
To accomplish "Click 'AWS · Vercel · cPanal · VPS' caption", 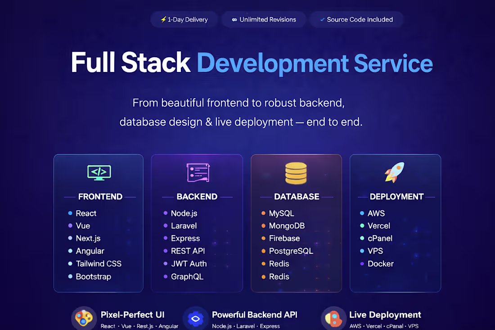I will pyautogui.click(x=383, y=326).
